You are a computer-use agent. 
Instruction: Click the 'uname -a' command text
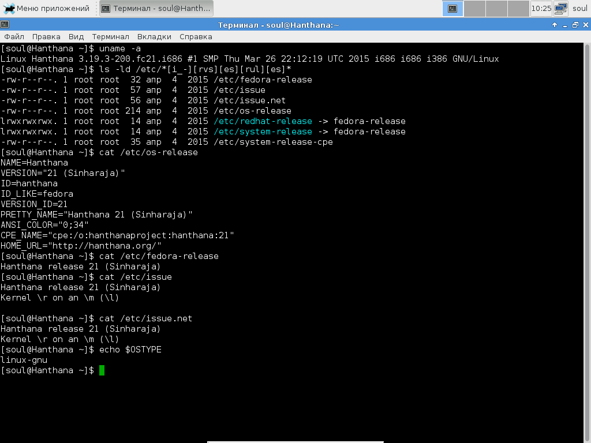pyautogui.click(x=120, y=48)
